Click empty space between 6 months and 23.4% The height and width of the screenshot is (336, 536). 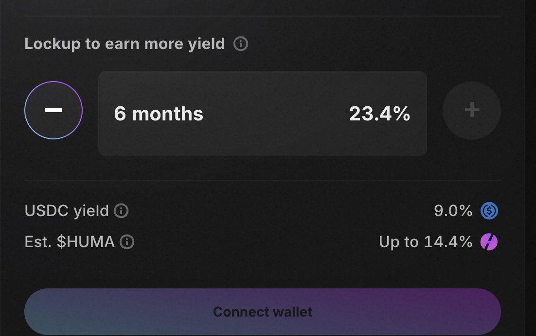click(x=275, y=114)
